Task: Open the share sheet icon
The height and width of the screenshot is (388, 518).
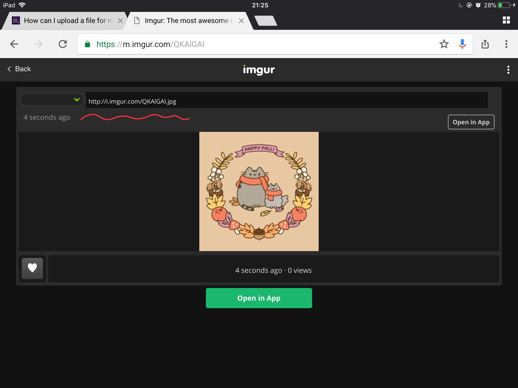Action: [x=485, y=44]
